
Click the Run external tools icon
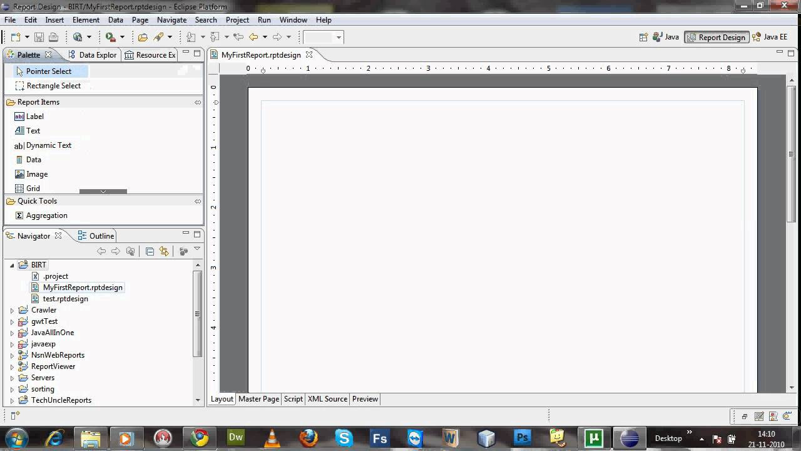[110, 38]
